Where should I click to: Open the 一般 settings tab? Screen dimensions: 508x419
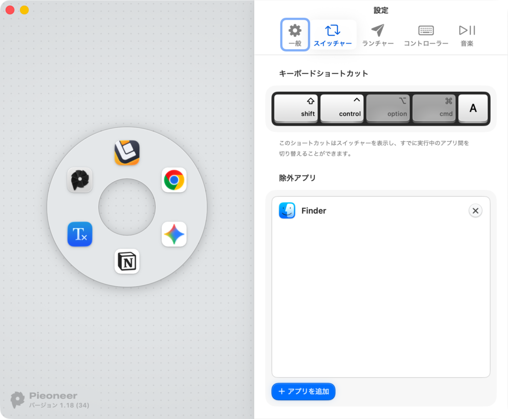pyautogui.click(x=295, y=35)
